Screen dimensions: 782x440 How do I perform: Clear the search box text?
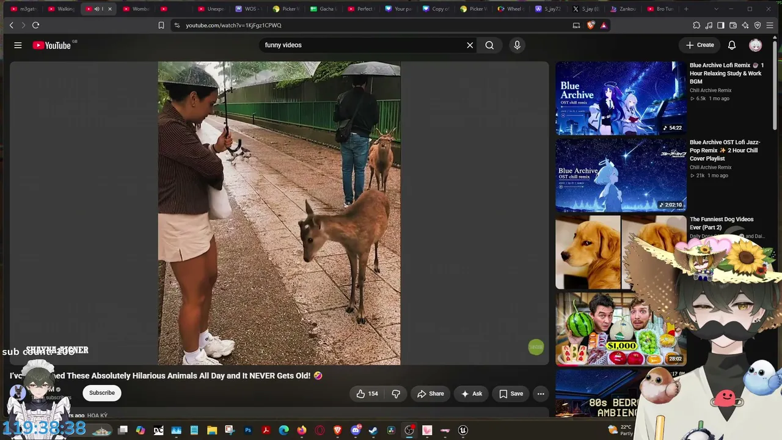click(x=470, y=45)
